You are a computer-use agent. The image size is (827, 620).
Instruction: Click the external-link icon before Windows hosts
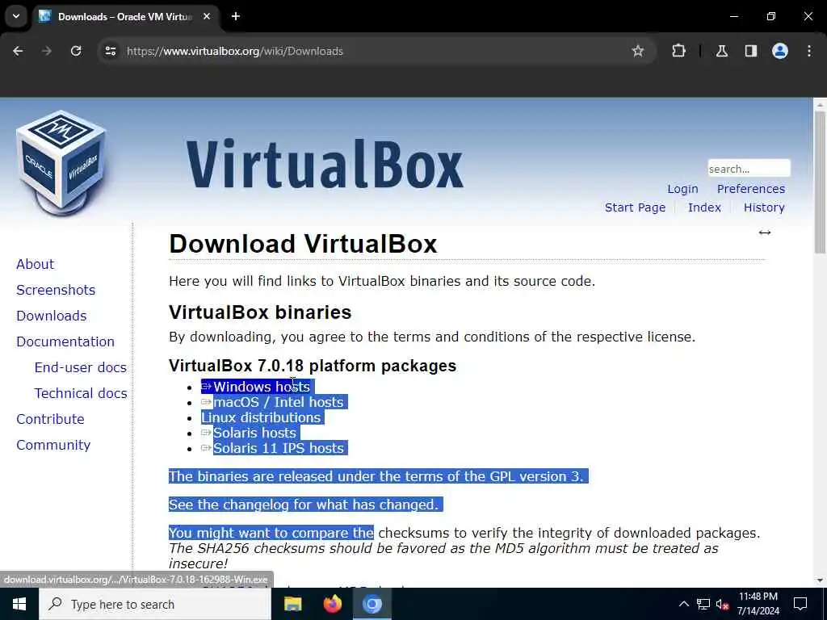pos(206,387)
